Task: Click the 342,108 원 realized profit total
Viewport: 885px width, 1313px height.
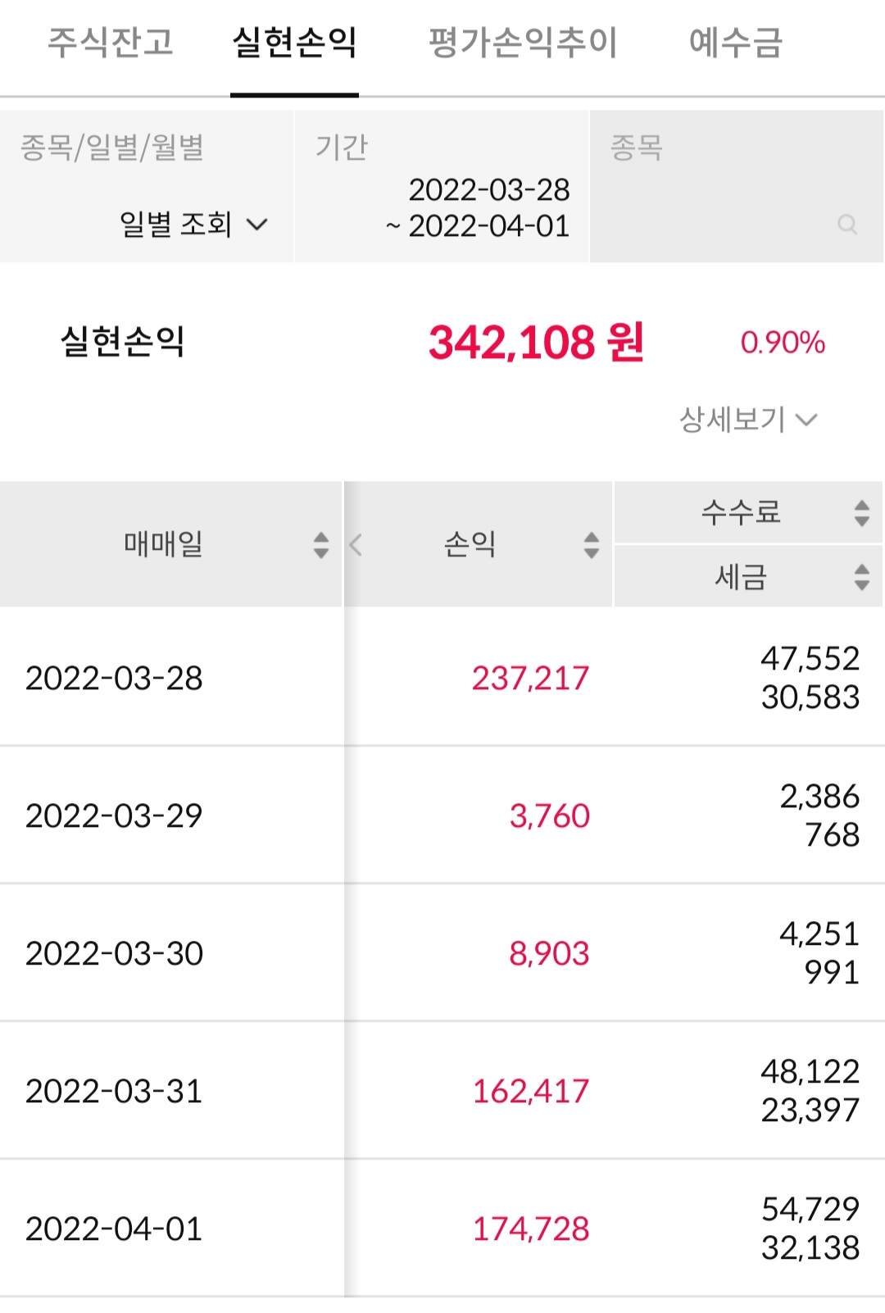Action: 536,343
